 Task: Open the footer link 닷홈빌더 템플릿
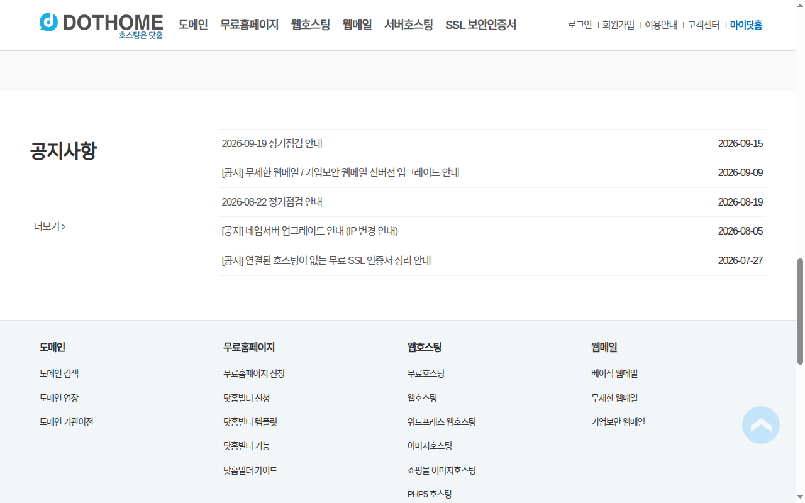pyautogui.click(x=250, y=422)
